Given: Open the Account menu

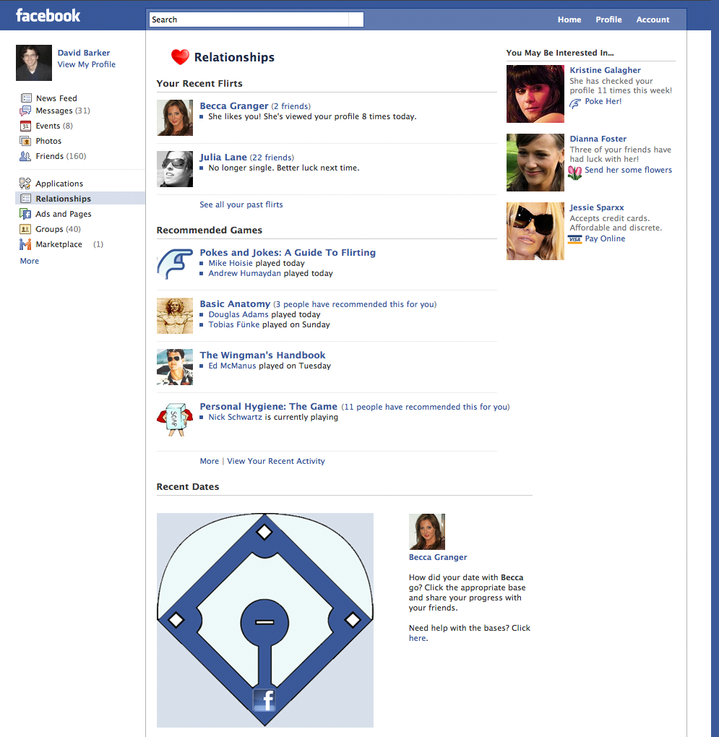Looking at the screenshot, I should (653, 20).
